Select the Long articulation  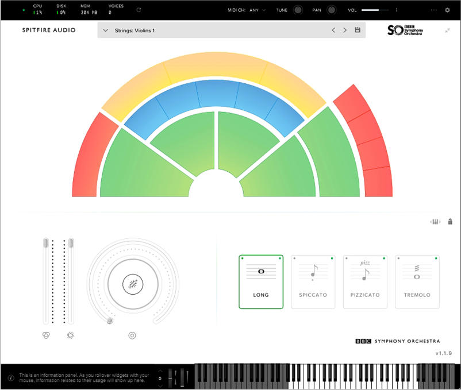click(261, 282)
